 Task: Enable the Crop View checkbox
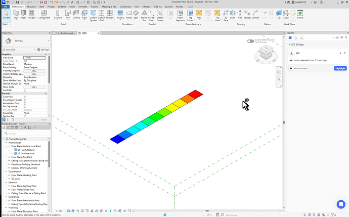25,97
